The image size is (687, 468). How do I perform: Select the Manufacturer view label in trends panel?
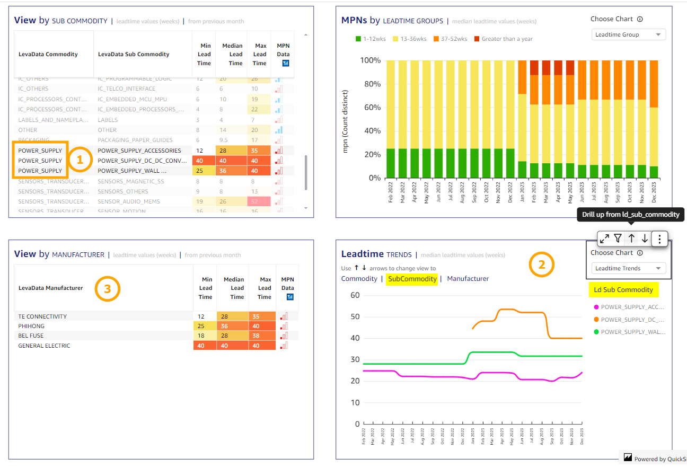click(x=468, y=279)
